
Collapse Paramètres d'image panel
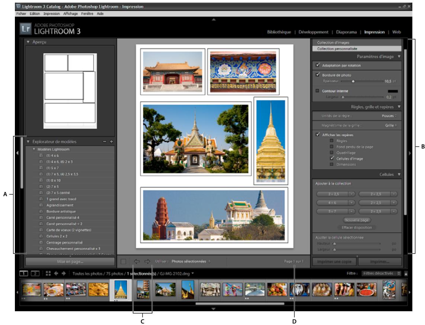click(x=399, y=56)
